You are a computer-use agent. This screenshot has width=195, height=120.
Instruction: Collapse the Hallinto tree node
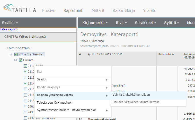click(16, 60)
